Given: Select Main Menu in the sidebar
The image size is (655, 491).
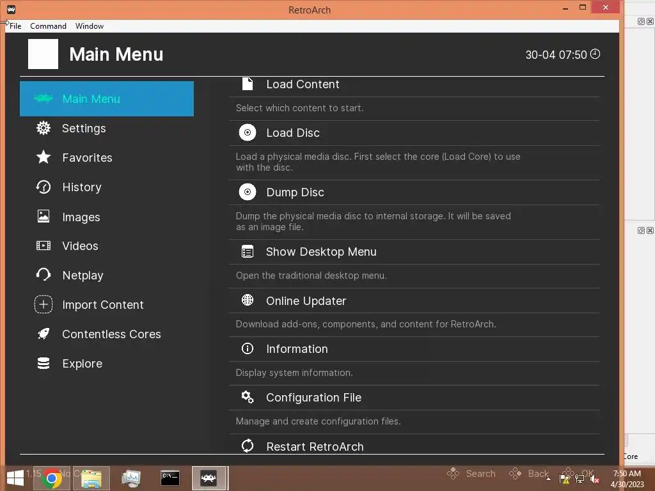Looking at the screenshot, I should (x=107, y=99).
